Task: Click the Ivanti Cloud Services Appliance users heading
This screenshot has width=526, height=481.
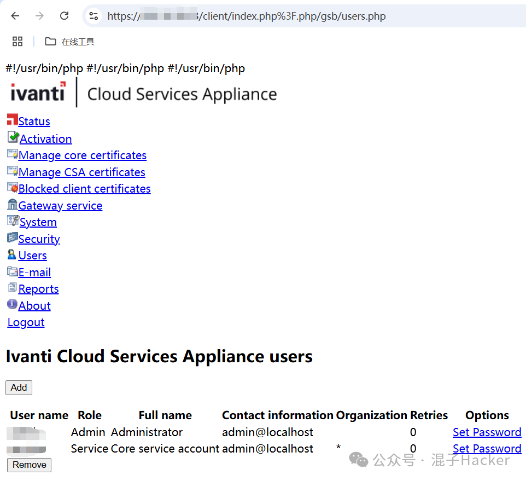Action: point(159,356)
